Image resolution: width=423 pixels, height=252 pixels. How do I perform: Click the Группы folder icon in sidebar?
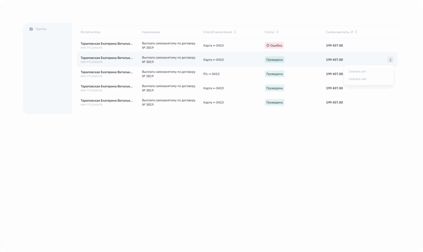coord(31,29)
